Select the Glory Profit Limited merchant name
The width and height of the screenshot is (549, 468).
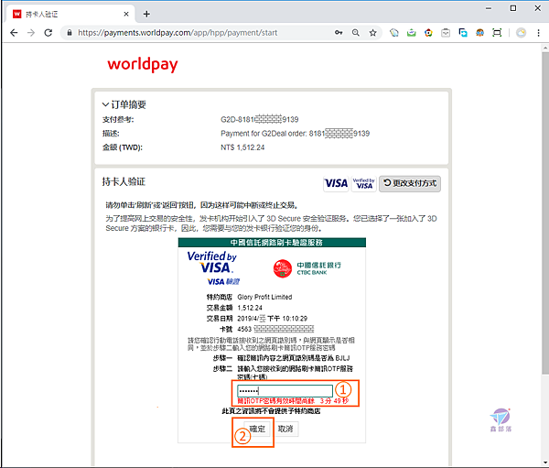(x=264, y=297)
